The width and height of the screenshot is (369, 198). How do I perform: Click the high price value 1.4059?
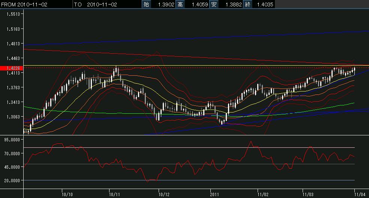coord(197,4)
